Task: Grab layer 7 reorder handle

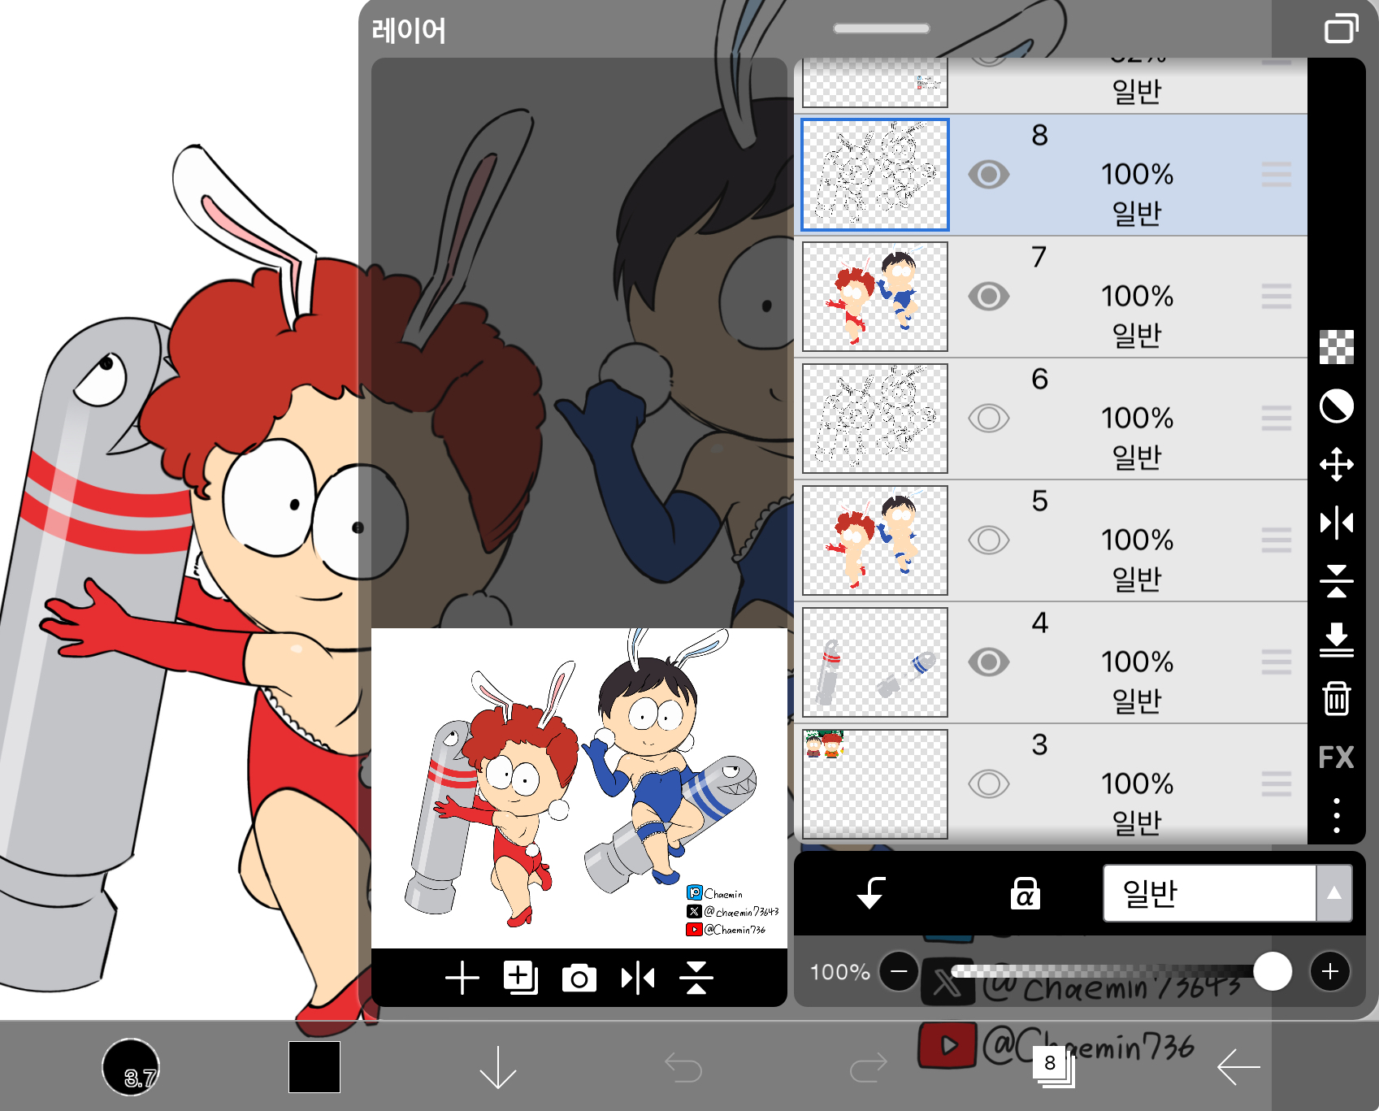Action: pyautogui.click(x=1277, y=297)
